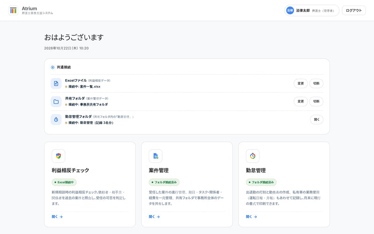374x234 pixels.
Task: Click the 共通接続 gear icon
Action: (53, 67)
